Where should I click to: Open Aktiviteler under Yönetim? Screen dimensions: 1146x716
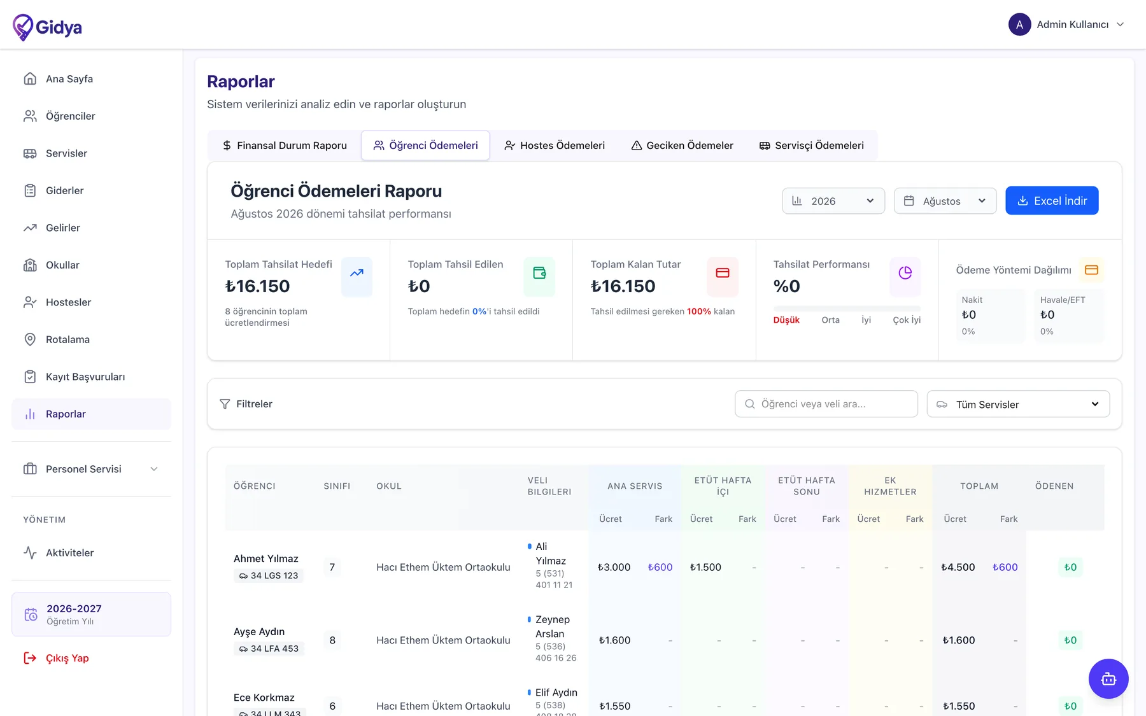(91, 552)
